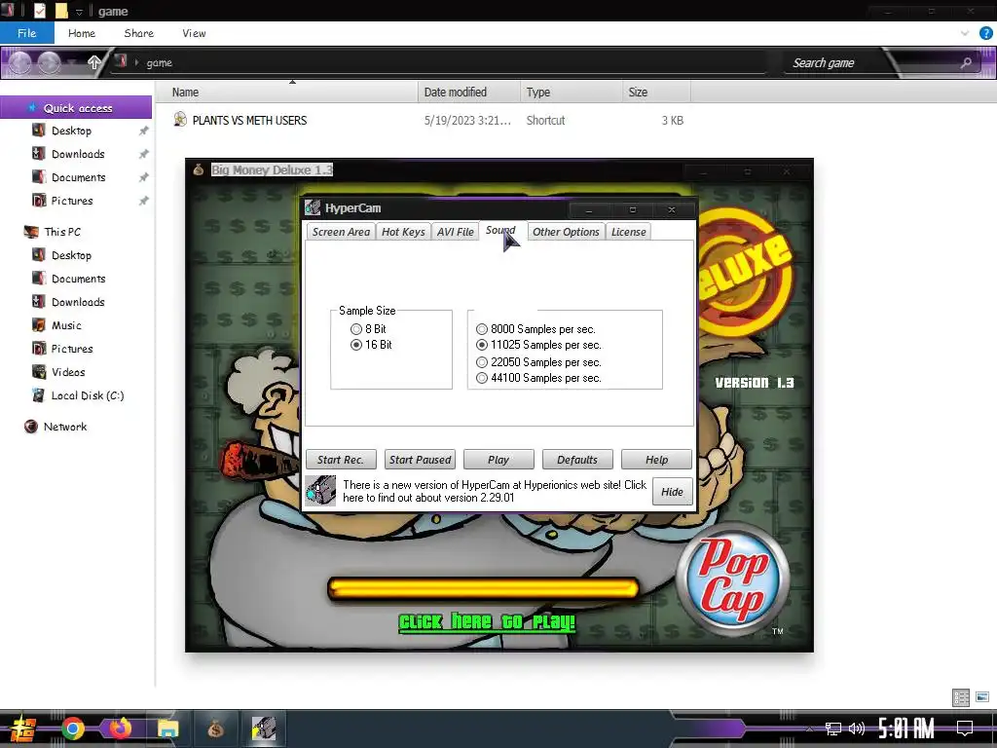The image size is (997, 748).
Task: Open Quick Access Toolbar dropdown arrow
Action: pos(80,12)
